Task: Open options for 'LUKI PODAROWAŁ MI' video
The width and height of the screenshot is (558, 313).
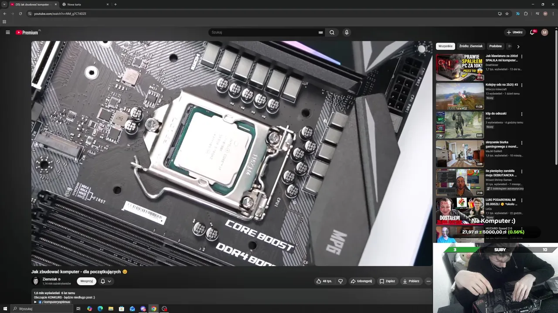Action: pos(522,200)
